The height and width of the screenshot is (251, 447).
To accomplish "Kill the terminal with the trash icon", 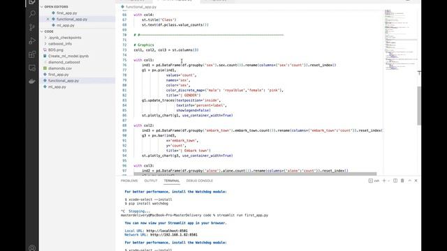I will [x=402, y=181].
